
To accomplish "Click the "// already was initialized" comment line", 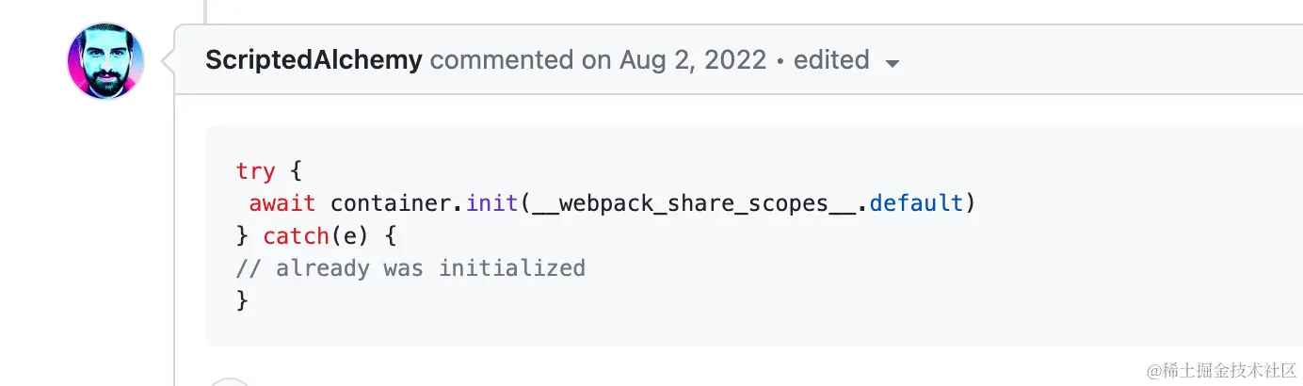I will coord(410,268).
